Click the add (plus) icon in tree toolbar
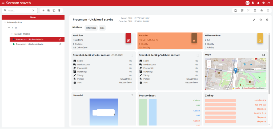The height and width of the screenshot is (129, 273). tap(43, 10)
